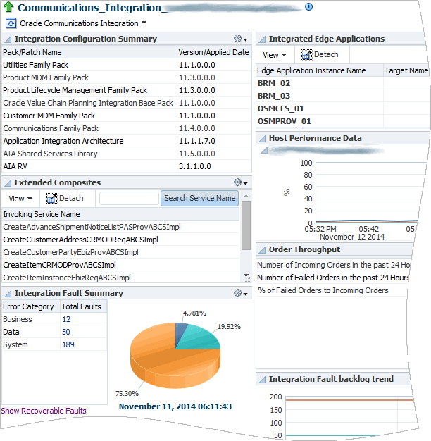The image size is (431, 441).
Task: Open Integration Fault Summary gear menu
Action: [241, 293]
